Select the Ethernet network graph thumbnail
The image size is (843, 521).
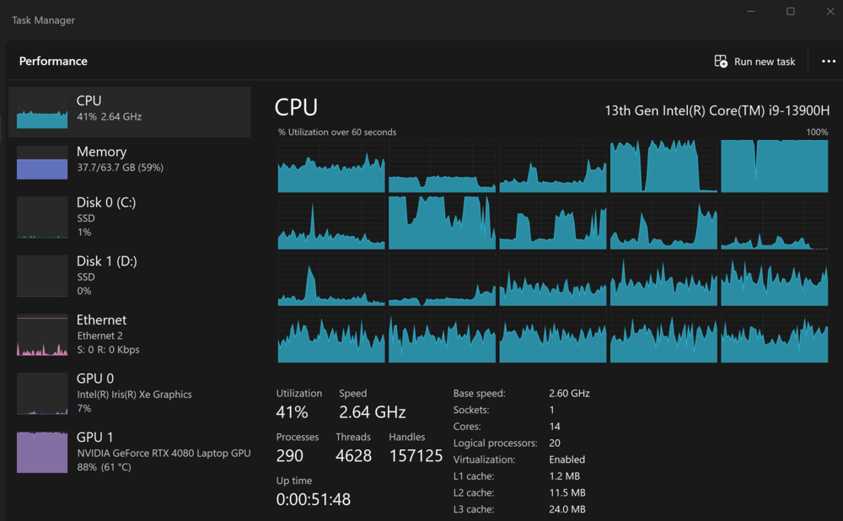(42, 335)
